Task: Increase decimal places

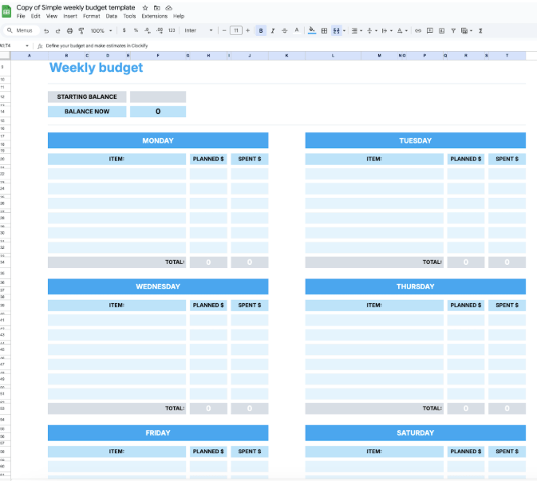Action: [x=160, y=30]
